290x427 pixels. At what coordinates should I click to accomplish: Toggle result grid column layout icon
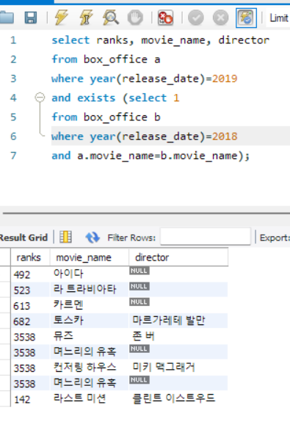tap(65, 237)
